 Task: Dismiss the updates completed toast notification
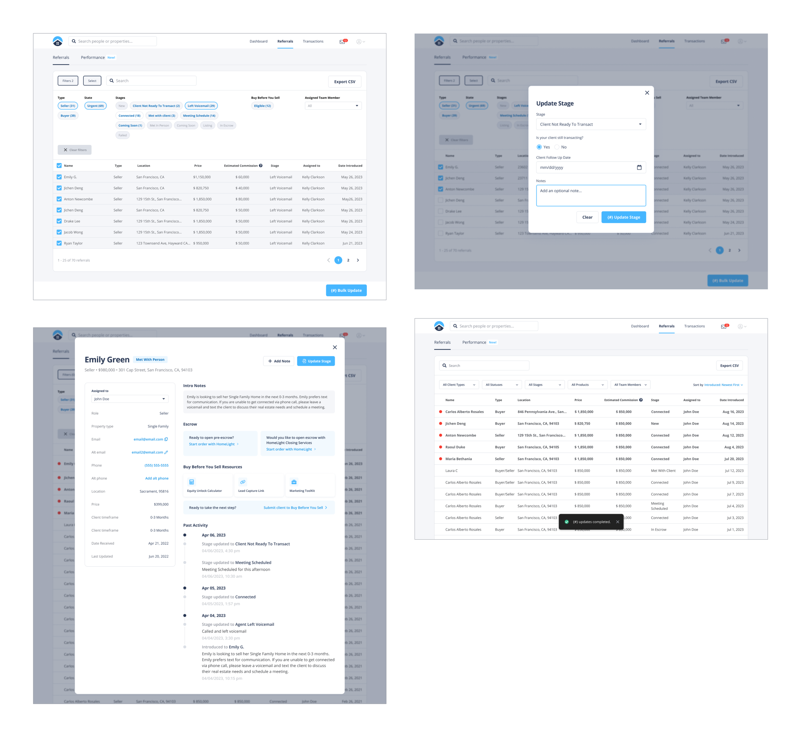point(618,522)
